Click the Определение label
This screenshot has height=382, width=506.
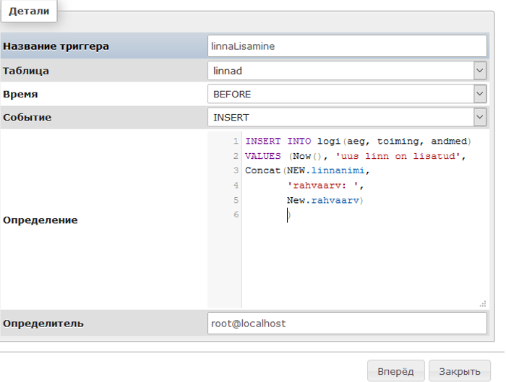[40, 220]
